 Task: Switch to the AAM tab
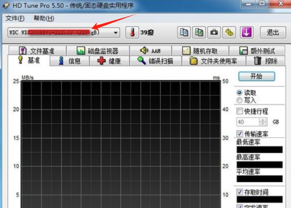(151, 51)
